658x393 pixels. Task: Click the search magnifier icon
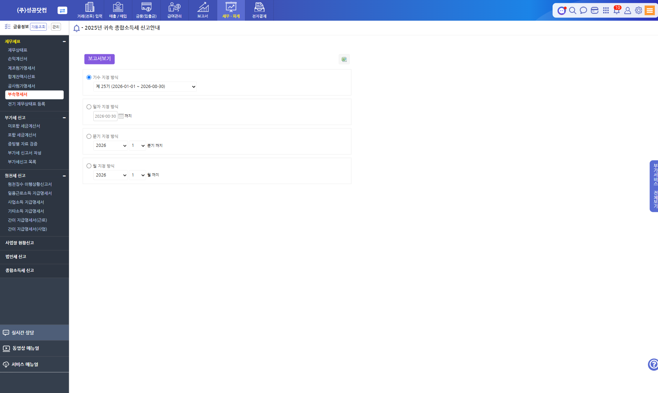pos(573,10)
